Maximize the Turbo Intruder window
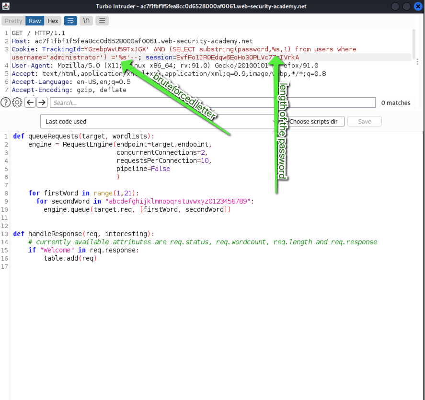The width and height of the screenshot is (425, 400). coord(407,6)
